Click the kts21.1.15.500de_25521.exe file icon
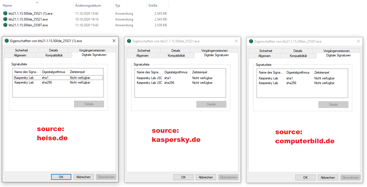The height and width of the screenshot is (187, 367). [x=5, y=19]
